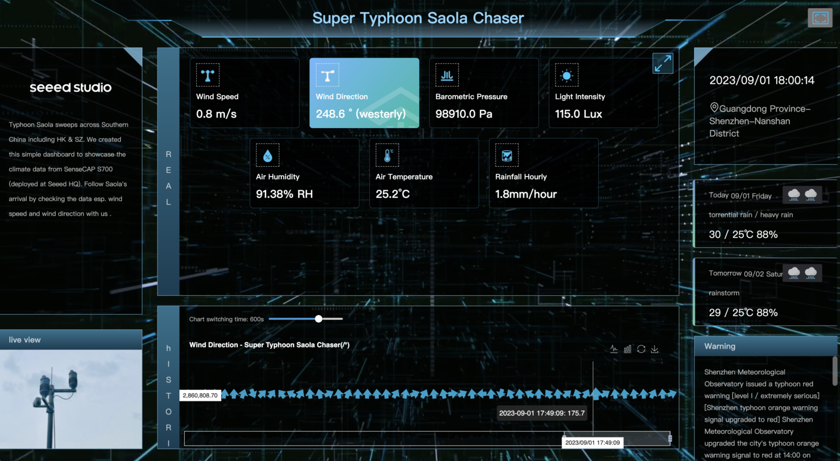Click the Light Intensity sun icon

(567, 75)
